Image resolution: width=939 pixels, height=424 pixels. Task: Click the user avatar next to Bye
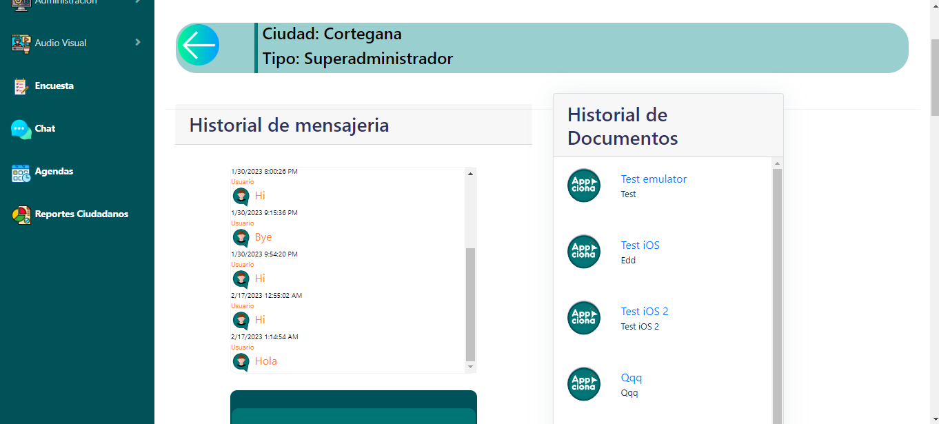tap(241, 238)
